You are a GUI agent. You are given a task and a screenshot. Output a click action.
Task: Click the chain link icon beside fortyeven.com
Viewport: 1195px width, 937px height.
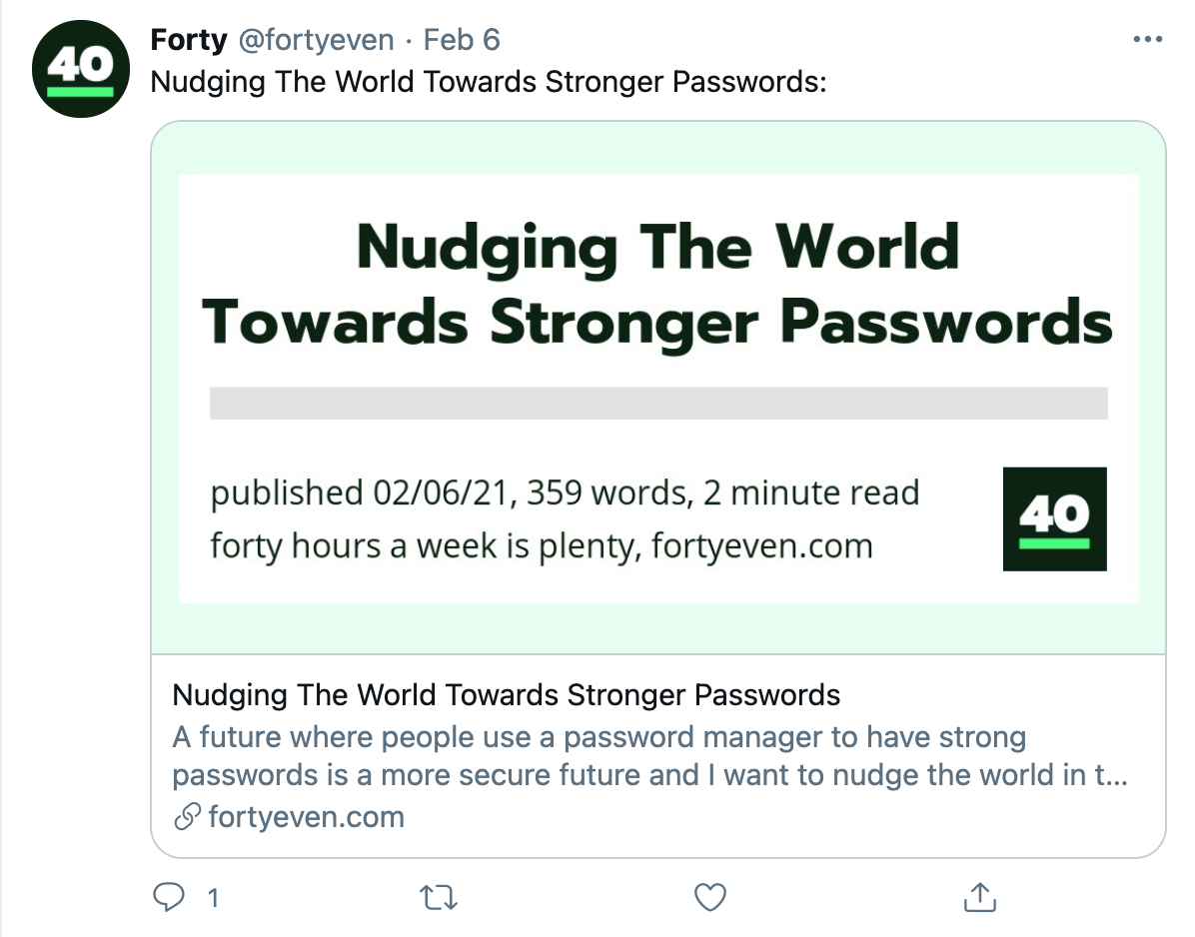coord(188,817)
